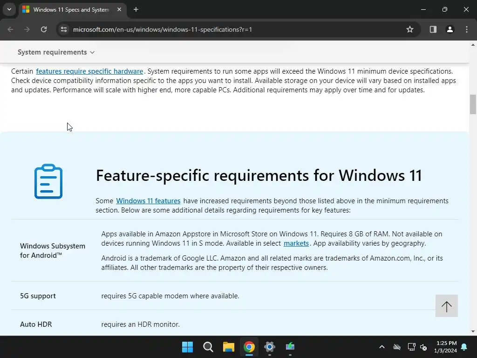The height and width of the screenshot is (358, 477).
Task: Click scrollbar down arrow
Action: tap(473, 331)
